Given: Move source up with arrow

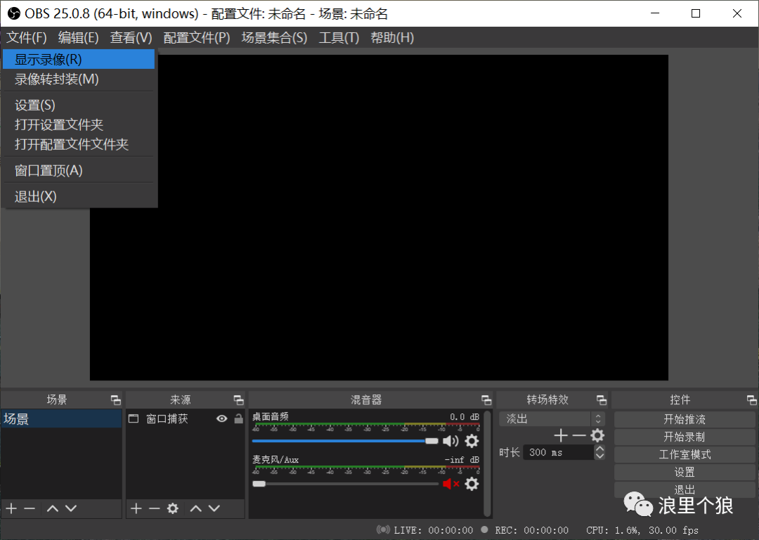Looking at the screenshot, I should click(x=195, y=508).
